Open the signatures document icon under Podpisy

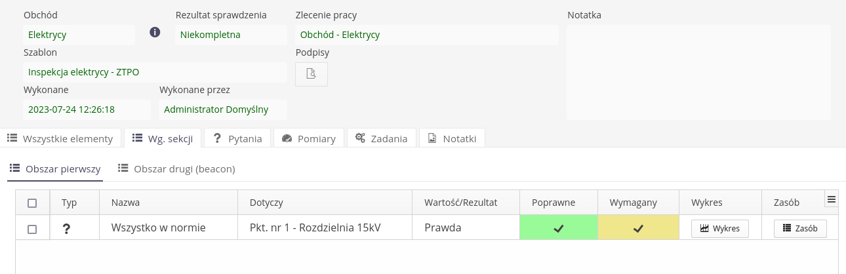pos(312,74)
